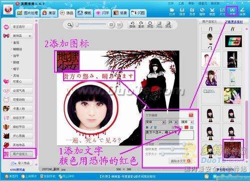Select the 文字 text tool icon

[232, 12]
